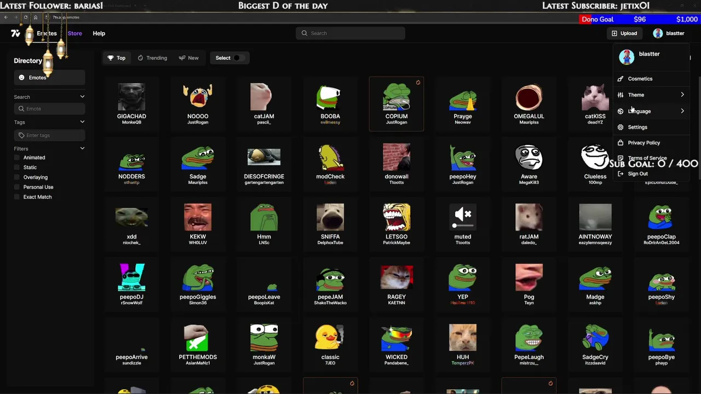Open the HUH emote

pyautogui.click(x=463, y=345)
